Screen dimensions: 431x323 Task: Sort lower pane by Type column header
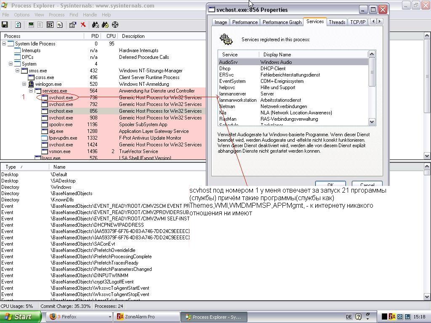[x=24, y=167]
